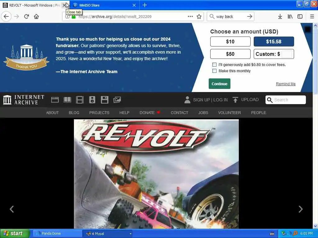Viewport: 318px width, 238px height.
Task: Click the green padlock security icon
Action: point(74,17)
